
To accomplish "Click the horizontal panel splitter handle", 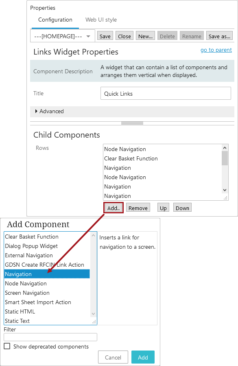I will click(x=132, y=123).
